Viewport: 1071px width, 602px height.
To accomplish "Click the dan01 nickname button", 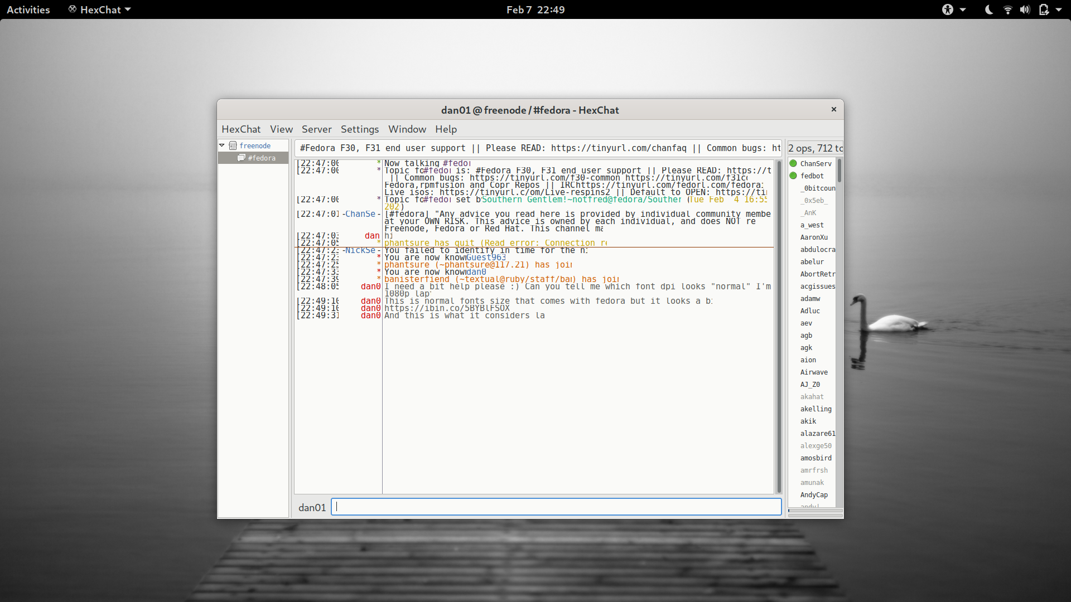I will [312, 507].
